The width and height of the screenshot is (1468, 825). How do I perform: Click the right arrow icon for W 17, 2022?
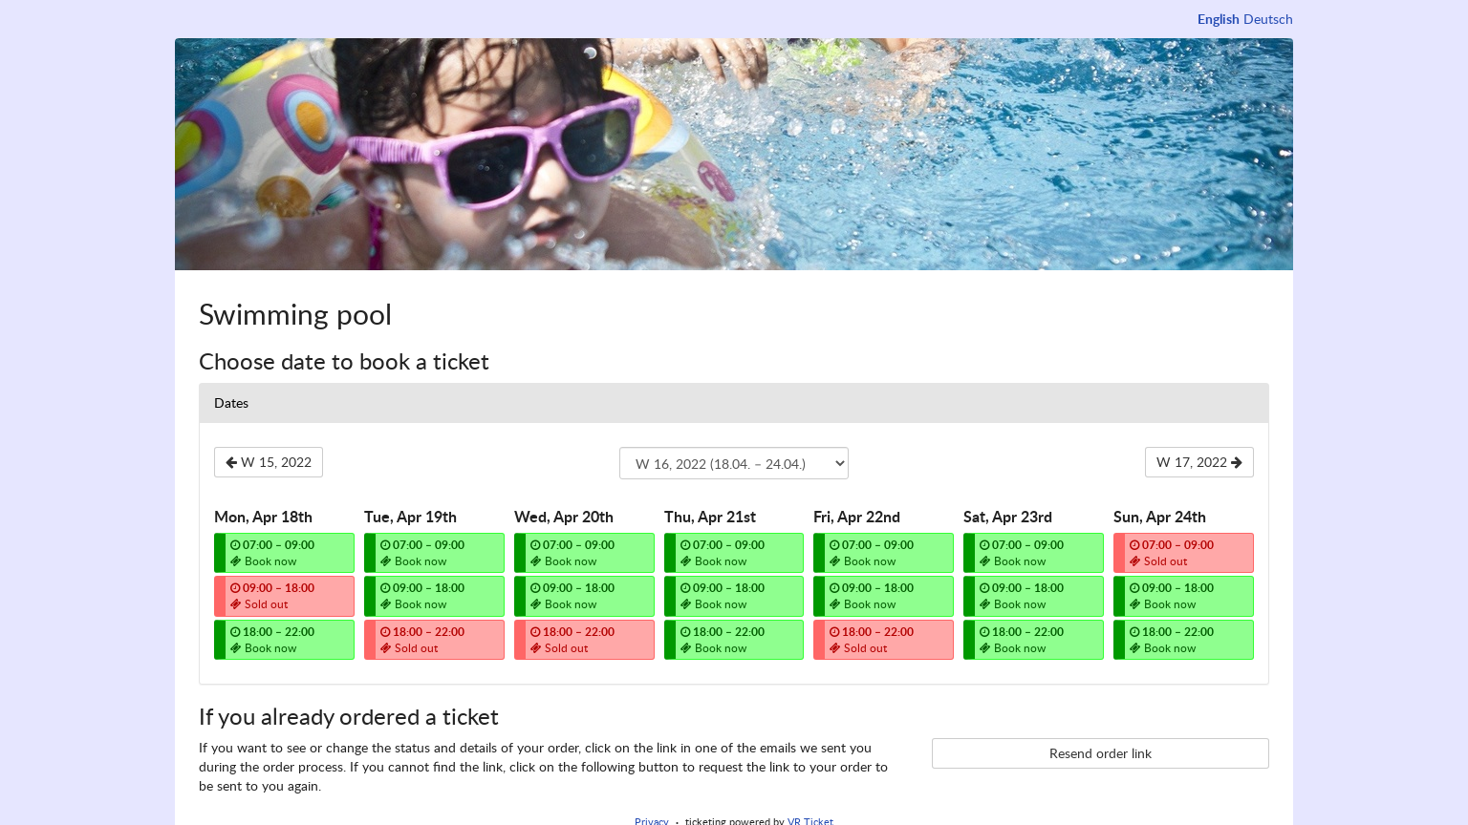(1237, 463)
